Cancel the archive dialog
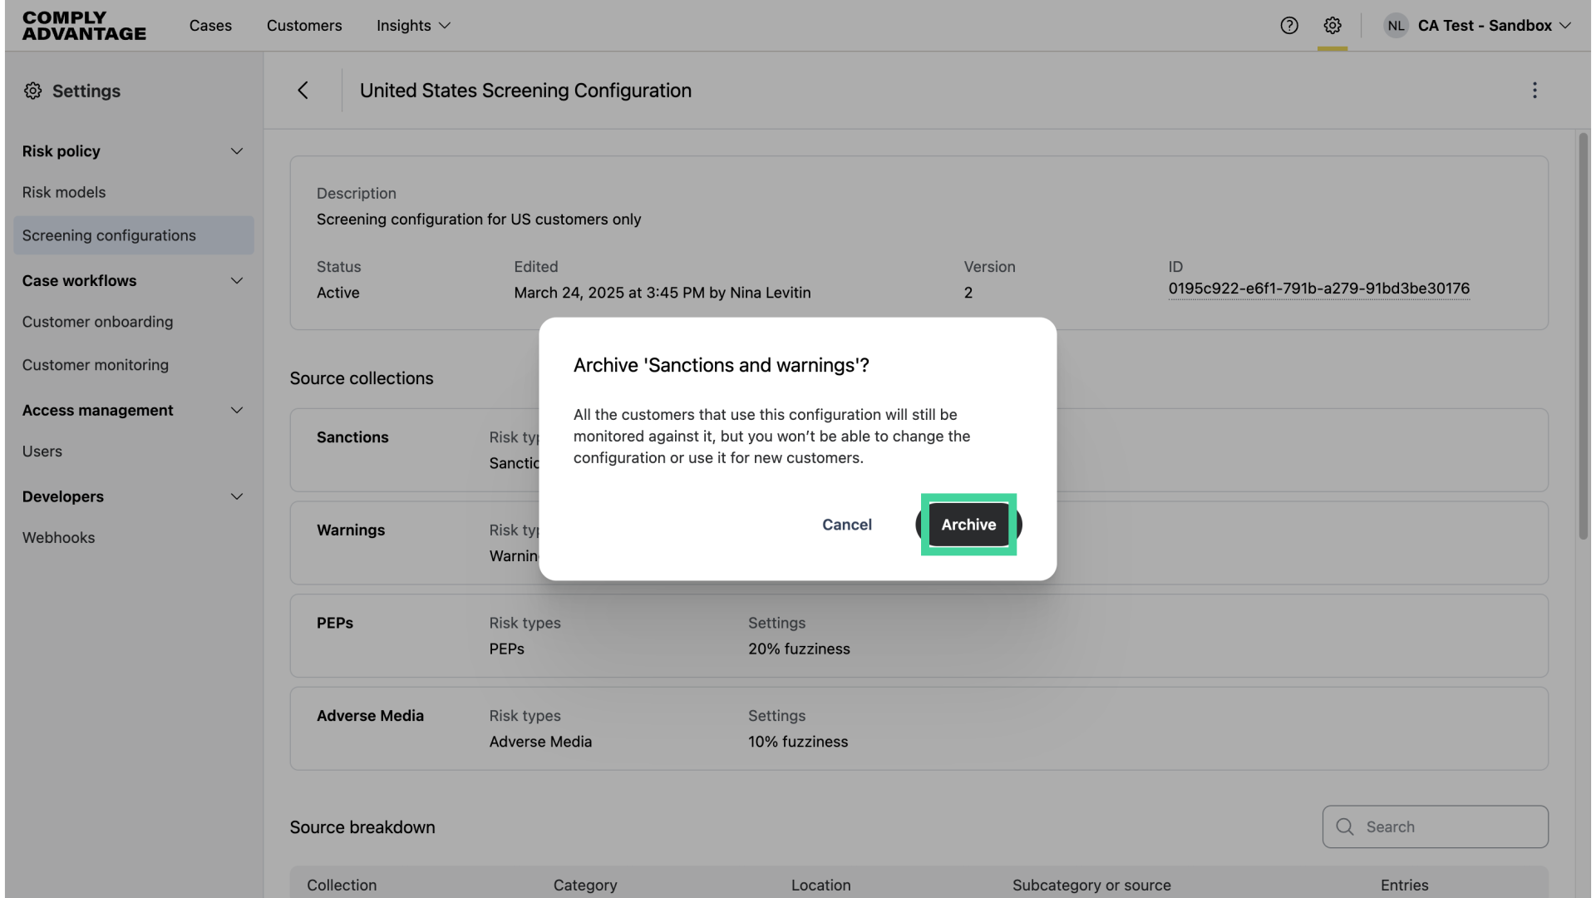1596x898 pixels. click(847, 525)
